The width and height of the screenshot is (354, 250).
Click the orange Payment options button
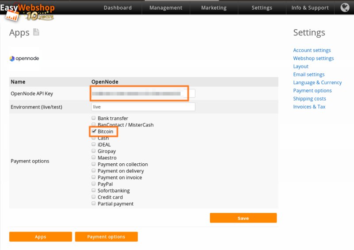click(106, 237)
